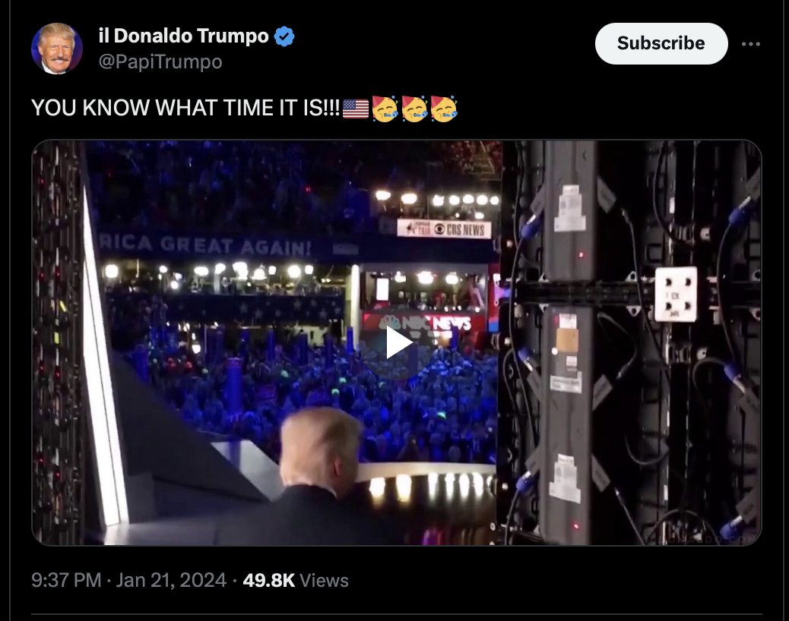The image size is (789, 621).
Task: Click the NBC News sign in the video
Action: tap(425, 323)
